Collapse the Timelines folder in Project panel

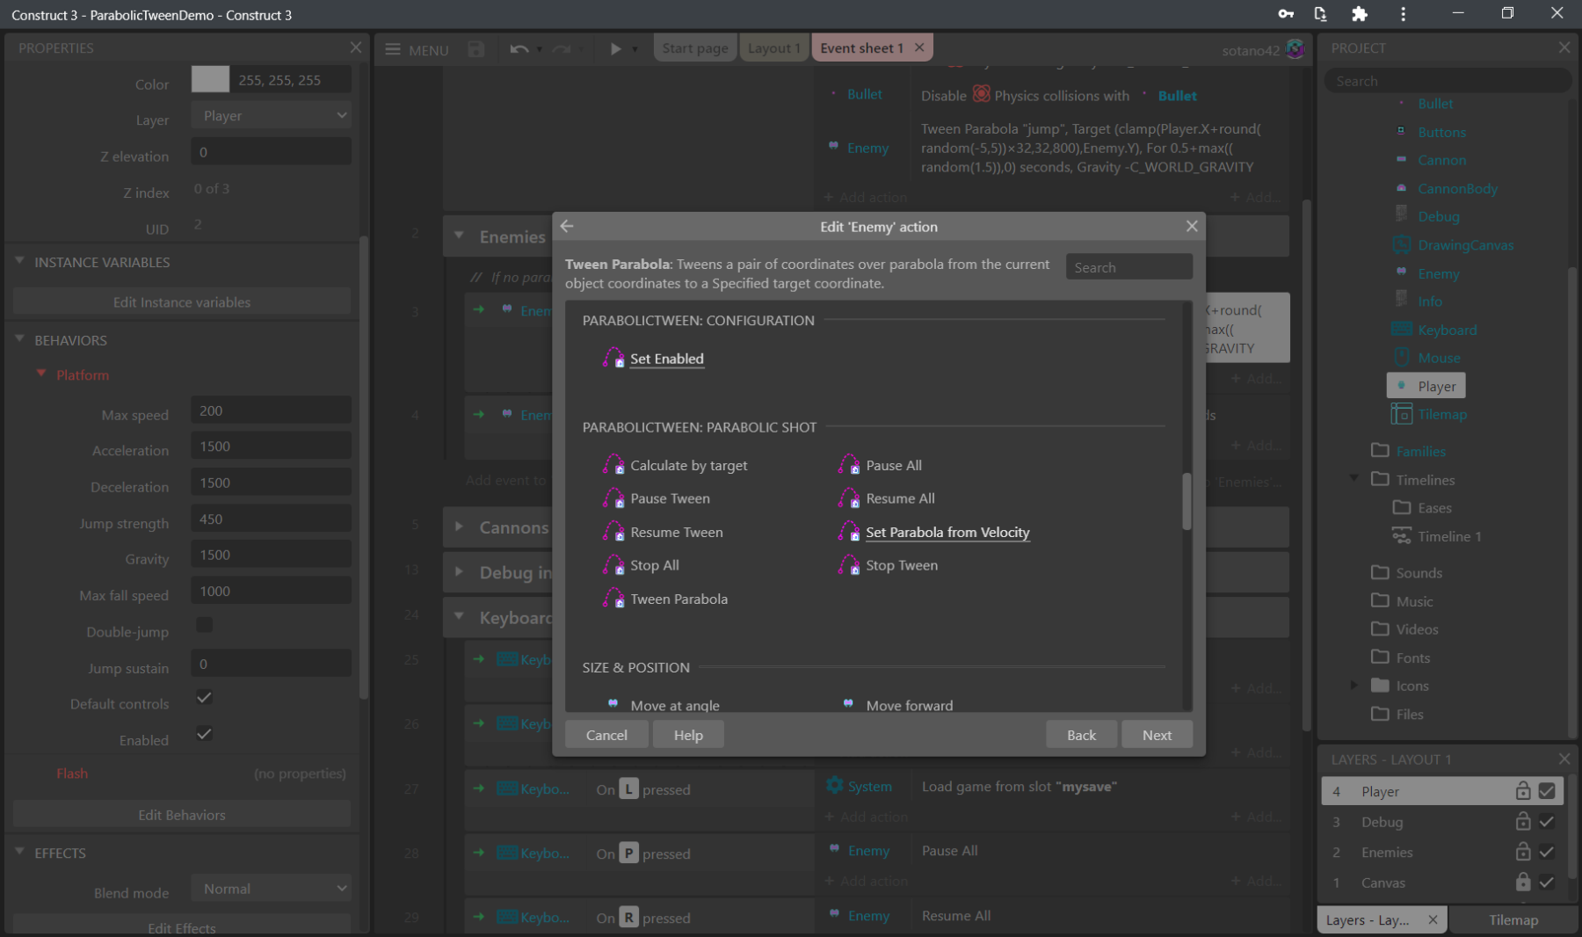pos(1355,479)
